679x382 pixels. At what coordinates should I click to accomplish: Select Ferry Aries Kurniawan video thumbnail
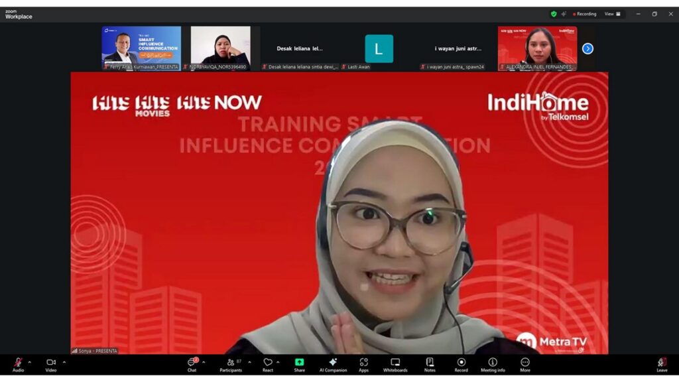tap(141, 48)
